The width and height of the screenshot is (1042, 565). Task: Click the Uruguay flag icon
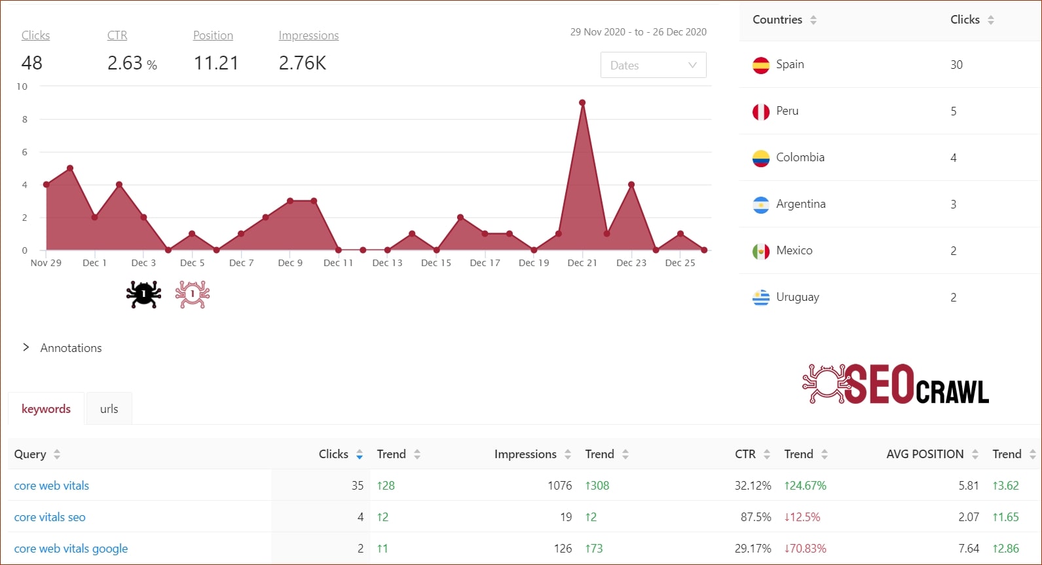(x=760, y=298)
